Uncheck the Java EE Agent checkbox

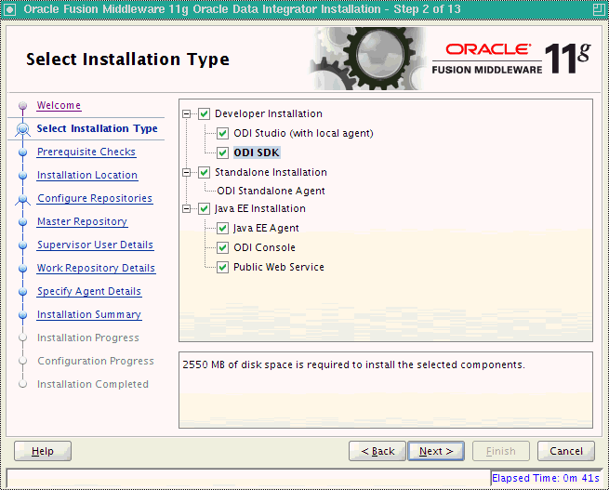pos(222,228)
